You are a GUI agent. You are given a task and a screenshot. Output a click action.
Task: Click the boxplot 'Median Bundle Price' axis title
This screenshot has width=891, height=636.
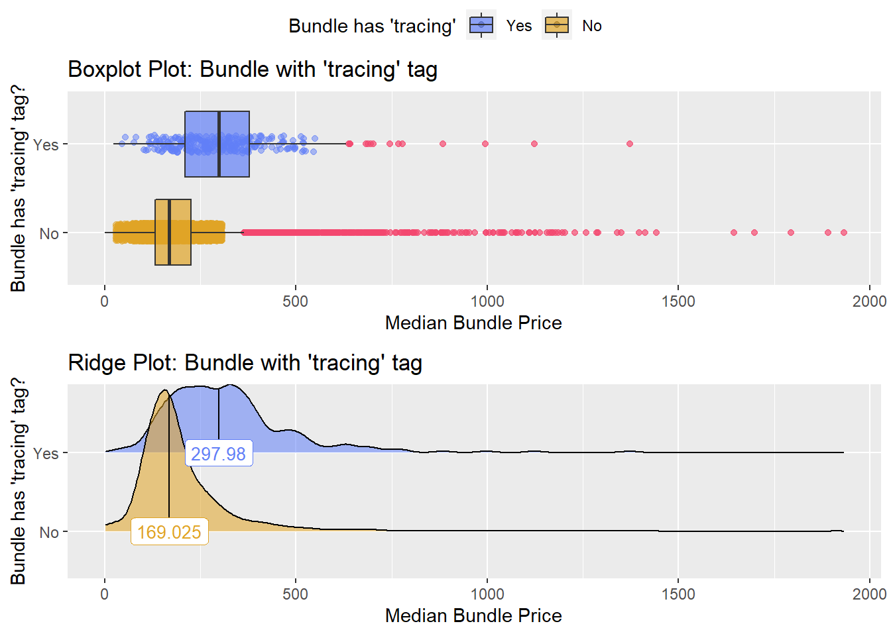click(x=473, y=323)
